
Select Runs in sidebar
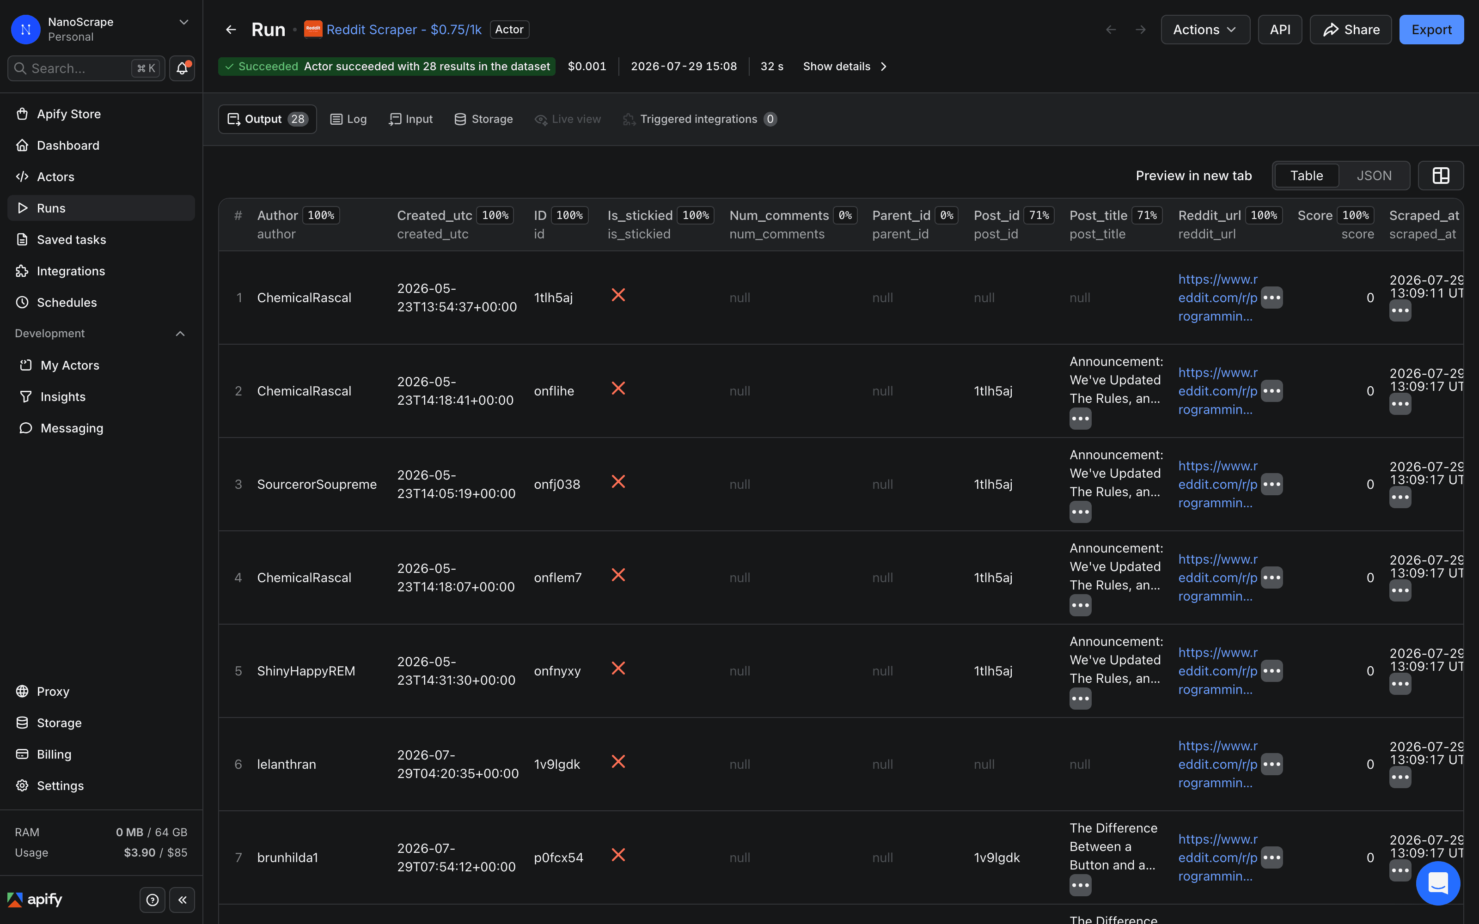pos(101,208)
